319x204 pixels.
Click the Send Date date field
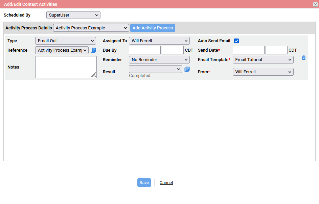coord(248,50)
